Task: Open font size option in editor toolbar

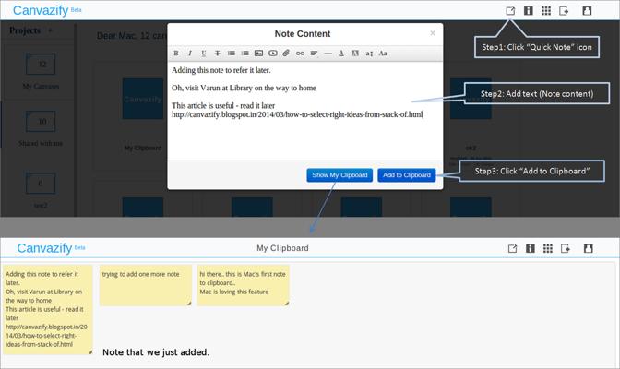Action: pyautogui.click(x=369, y=53)
